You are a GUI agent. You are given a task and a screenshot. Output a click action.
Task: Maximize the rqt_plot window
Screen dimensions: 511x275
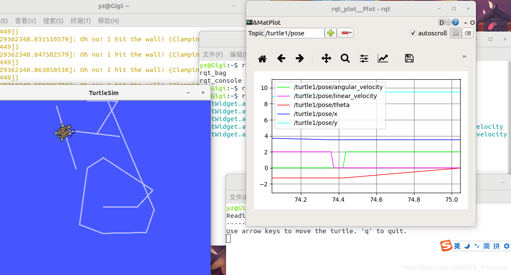(x=454, y=9)
